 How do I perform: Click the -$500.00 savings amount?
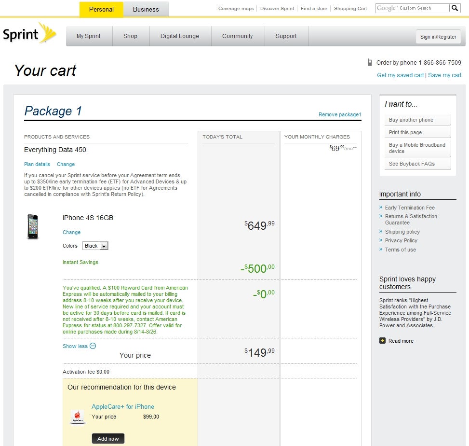click(257, 268)
